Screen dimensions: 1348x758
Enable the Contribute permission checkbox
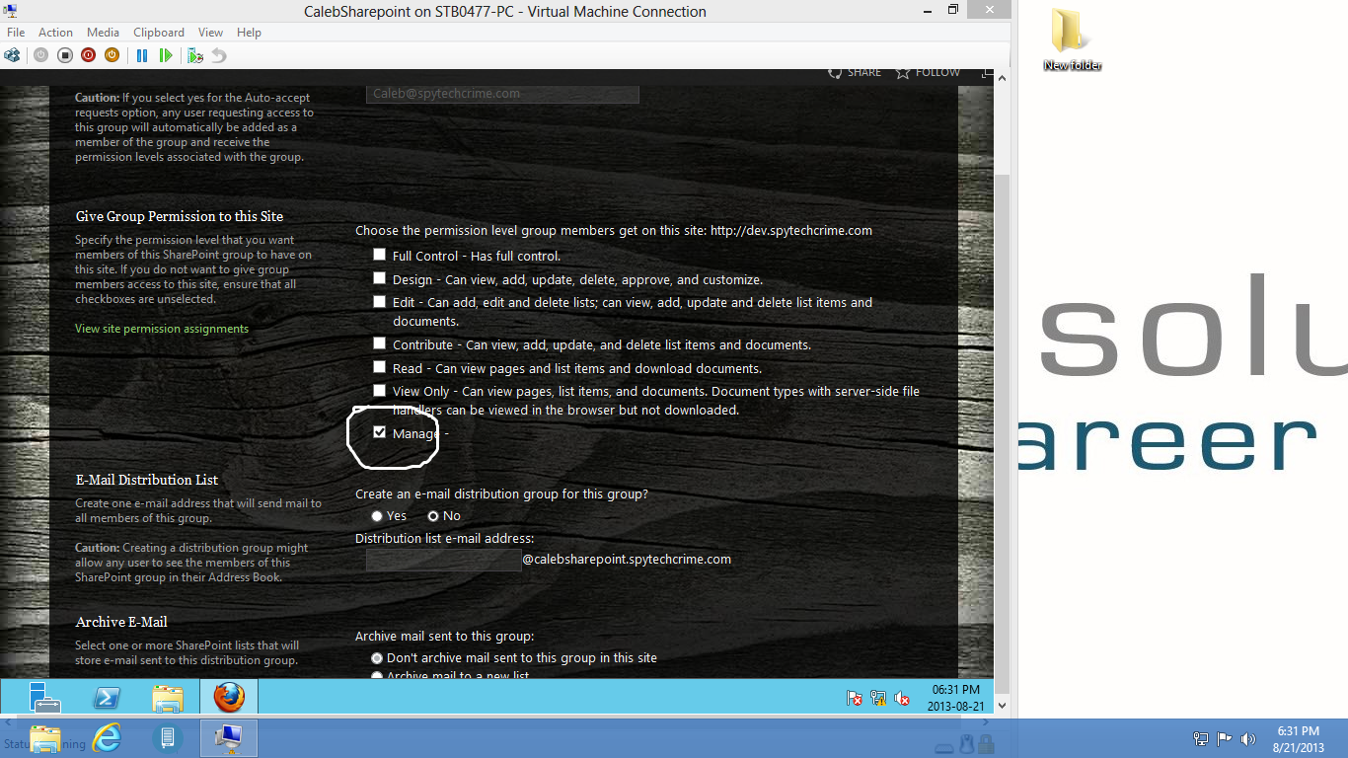click(379, 343)
